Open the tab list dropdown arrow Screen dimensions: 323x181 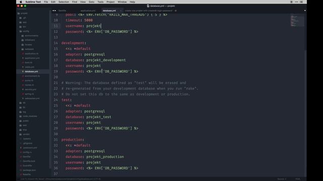click(x=305, y=11)
